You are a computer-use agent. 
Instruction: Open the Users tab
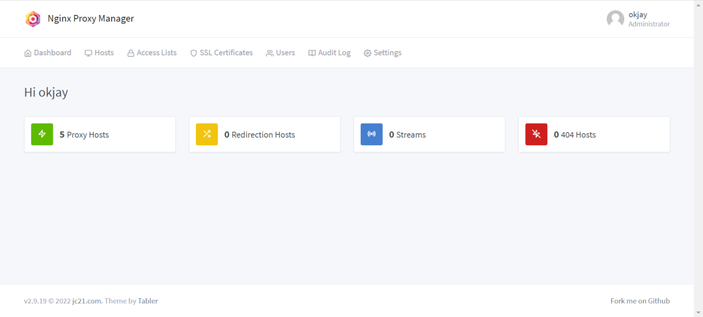coord(281,53)
